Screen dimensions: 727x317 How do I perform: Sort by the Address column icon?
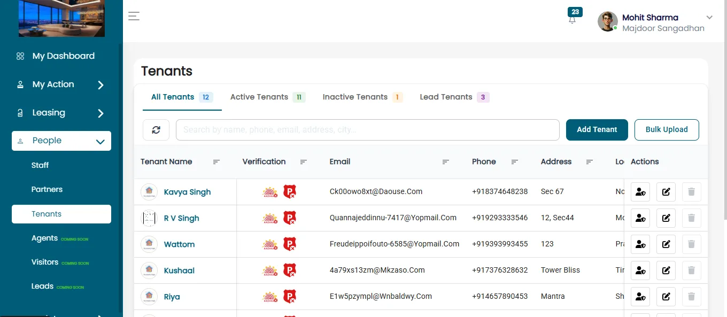(x=590, y=162)
